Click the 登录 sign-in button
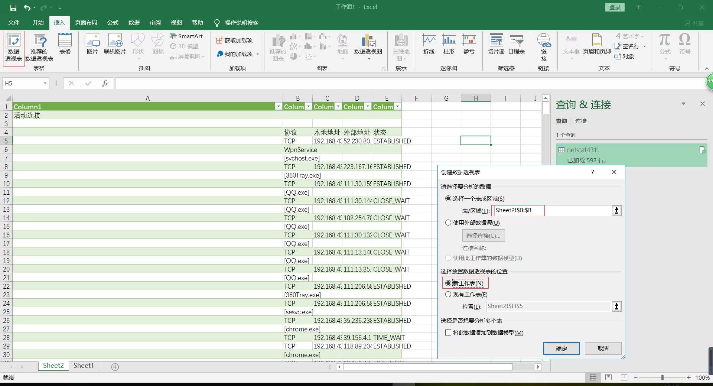This screenshot has height=386, width=713. 615,7
